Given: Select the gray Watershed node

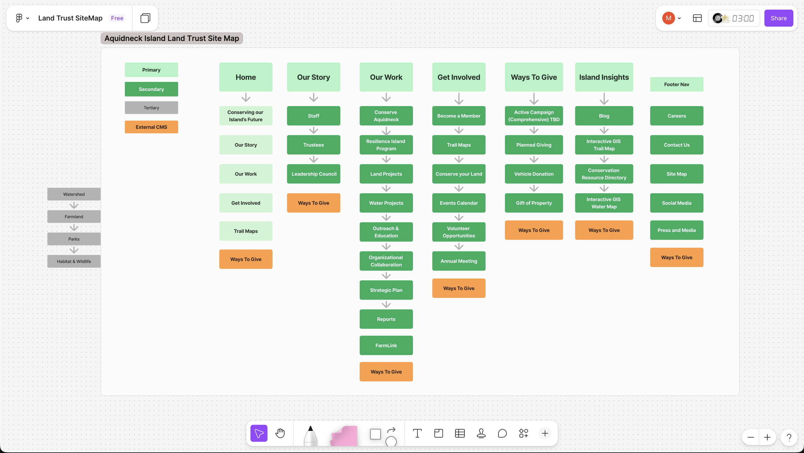Looking at the screenshot, I should [x=74, y=194].
